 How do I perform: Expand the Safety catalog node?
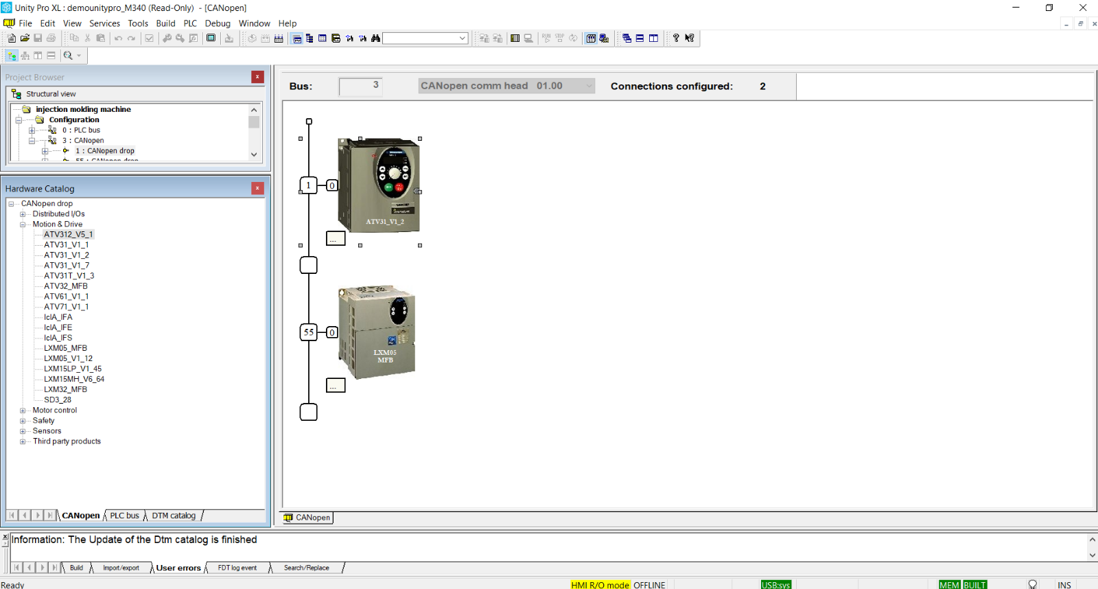(23, 421)
